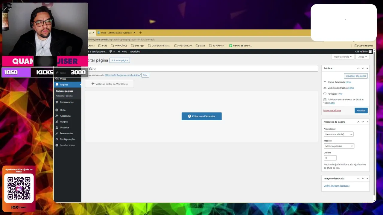Click Ver página in admin bar
The width and height of the screenshot is (383, 215).
pos(135,52)
